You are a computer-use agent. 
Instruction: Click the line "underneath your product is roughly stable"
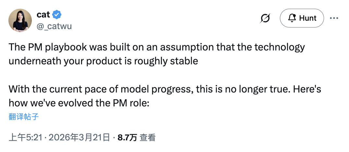[x=103, y=61]
